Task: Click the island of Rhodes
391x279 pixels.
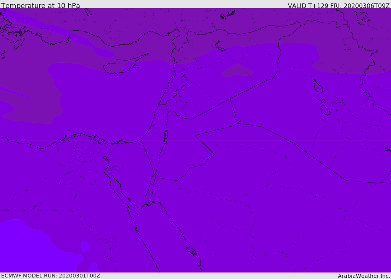Action: tap(18, 44)
